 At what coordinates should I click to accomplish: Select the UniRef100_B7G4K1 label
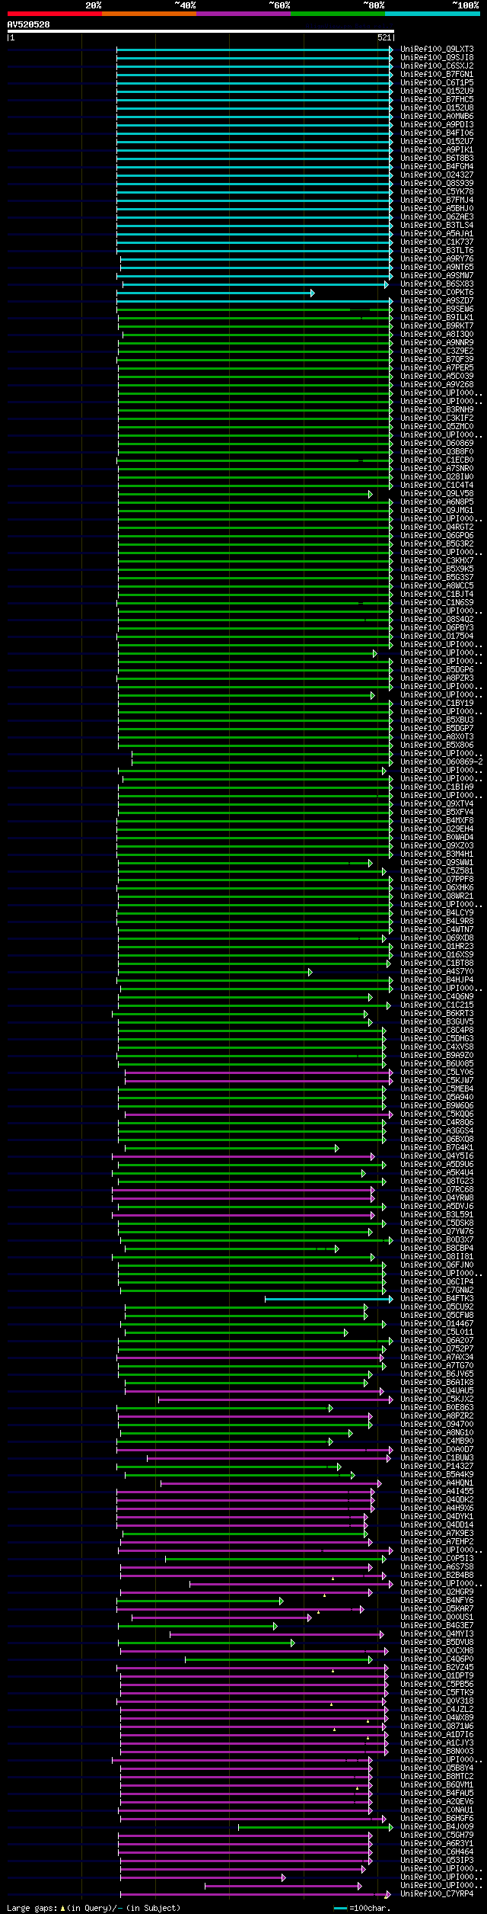pos(437,1148)
